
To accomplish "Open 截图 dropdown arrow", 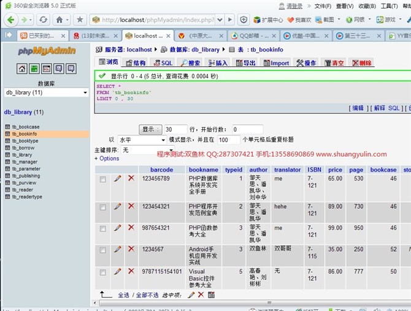I will pos(339,20).
